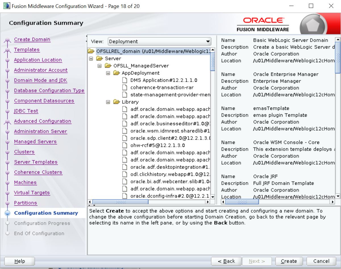Go to Partitions step
The width and height of the screenshot is (341, 269).
pyautogui.click(x=26, y=203)
